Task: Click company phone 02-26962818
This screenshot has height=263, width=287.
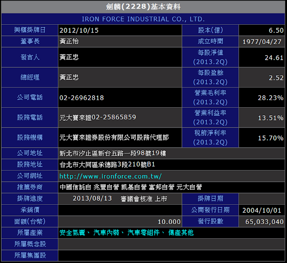Action: [82, 98]
